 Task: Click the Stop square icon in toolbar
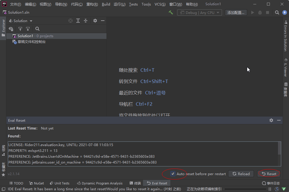268,12
